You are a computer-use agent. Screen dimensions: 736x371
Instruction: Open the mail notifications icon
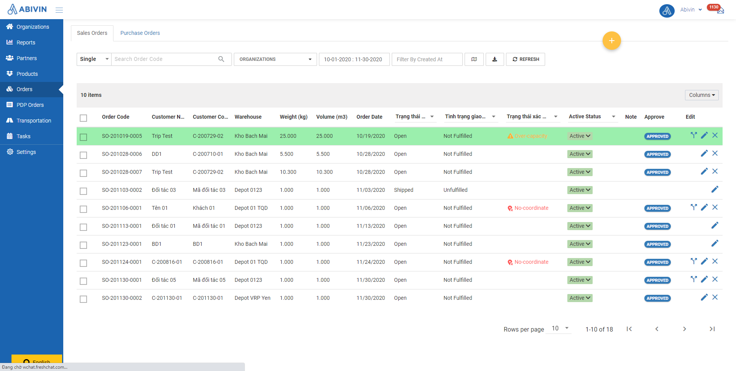(720, 11)
